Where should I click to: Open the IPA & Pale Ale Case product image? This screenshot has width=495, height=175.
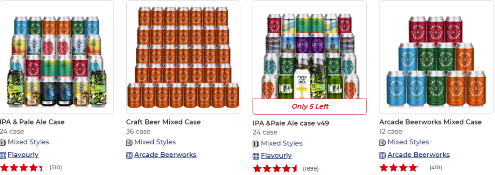point(57,57)
